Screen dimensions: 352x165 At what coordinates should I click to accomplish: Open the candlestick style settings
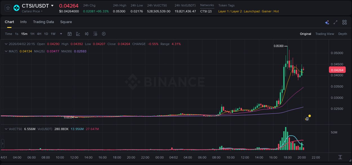86,34
